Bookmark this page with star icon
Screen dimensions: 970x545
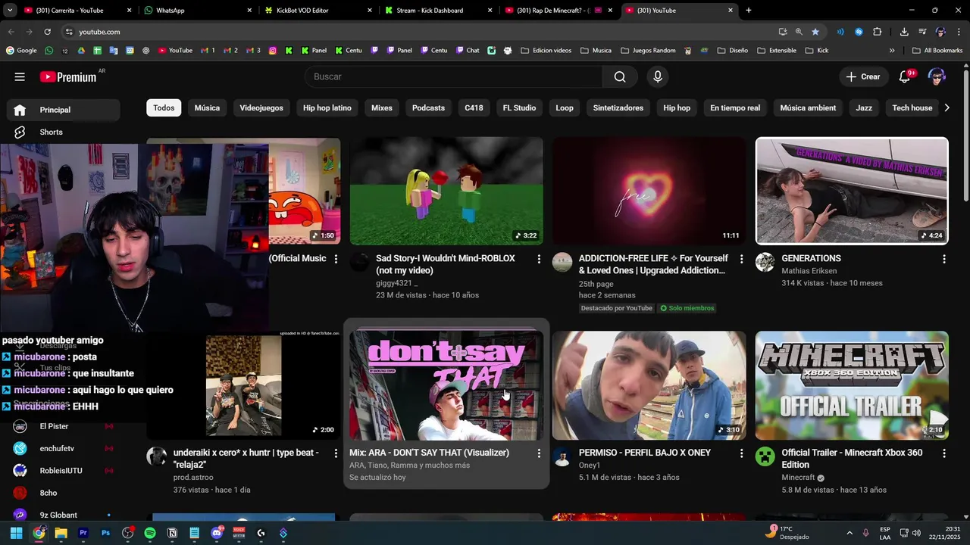tap(815, 32)
